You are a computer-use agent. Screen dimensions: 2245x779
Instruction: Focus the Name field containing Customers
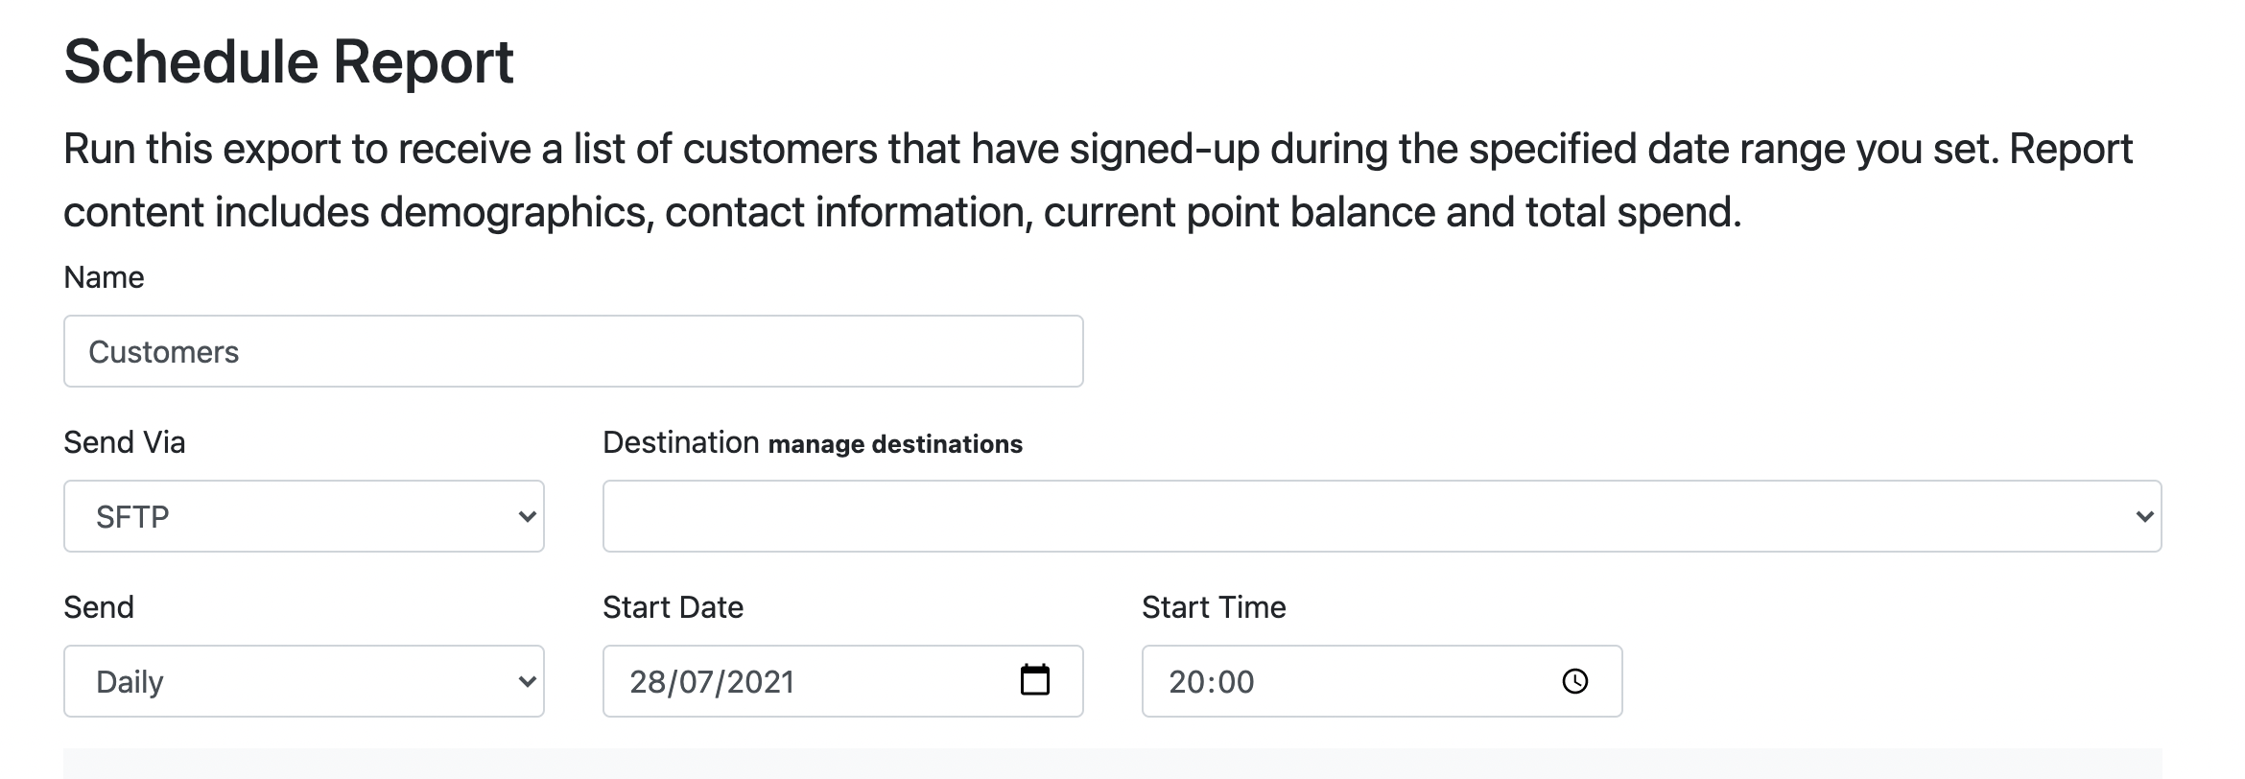[574, 351]
